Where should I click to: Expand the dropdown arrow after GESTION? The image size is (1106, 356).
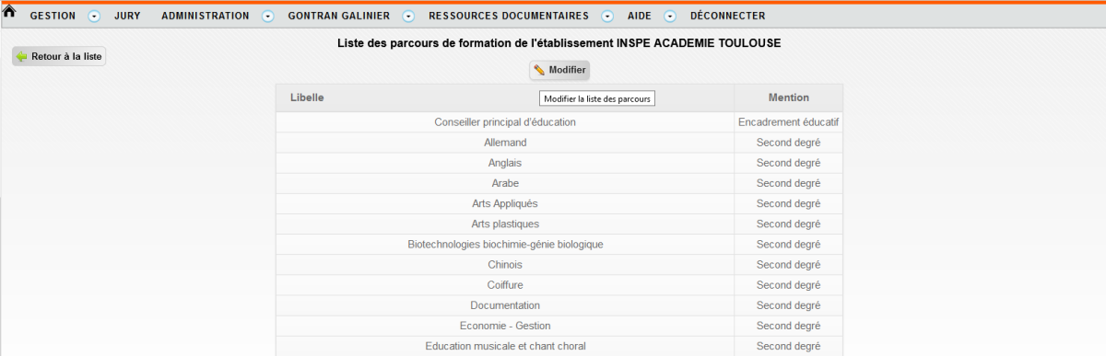[93, 17]
